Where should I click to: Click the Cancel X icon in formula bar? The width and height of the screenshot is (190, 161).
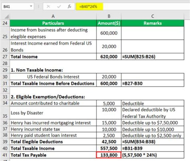tap(48, 6)
